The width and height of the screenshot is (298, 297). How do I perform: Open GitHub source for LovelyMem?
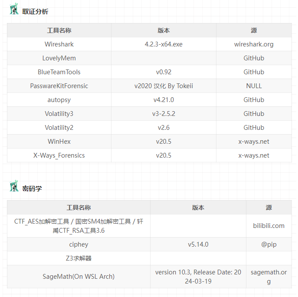click(254, 58)
